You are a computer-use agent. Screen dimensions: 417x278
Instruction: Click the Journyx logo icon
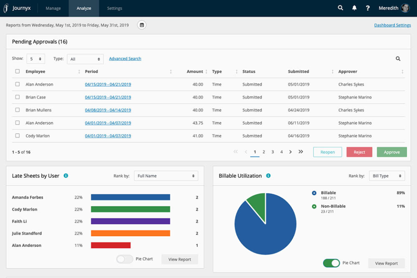(6, 8)
